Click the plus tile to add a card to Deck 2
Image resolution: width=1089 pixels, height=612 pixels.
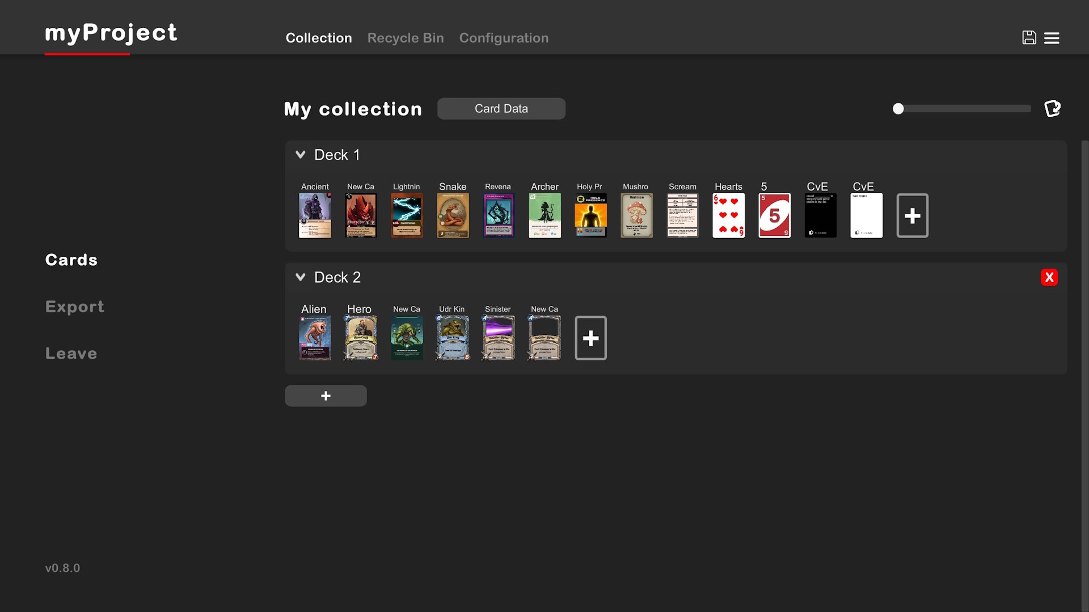pos(590,338)
